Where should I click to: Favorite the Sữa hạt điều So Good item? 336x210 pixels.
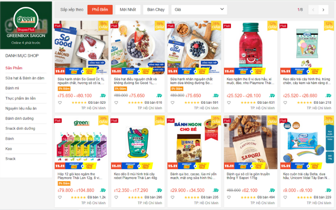point(116,102)
